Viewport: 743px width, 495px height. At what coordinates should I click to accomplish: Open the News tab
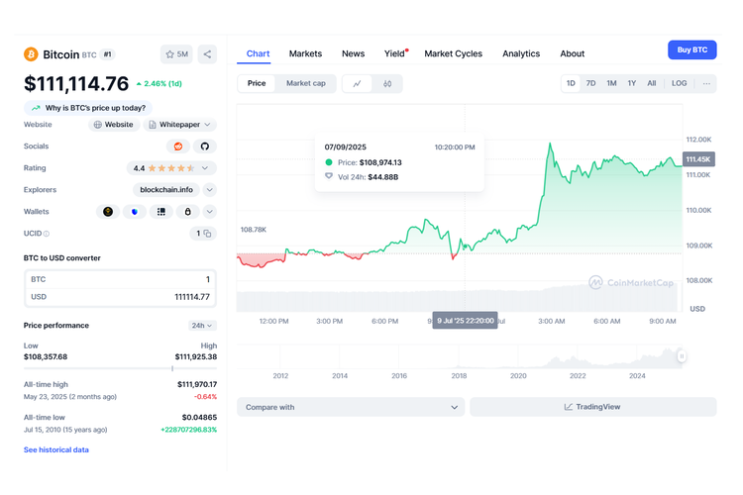[354, 53]
